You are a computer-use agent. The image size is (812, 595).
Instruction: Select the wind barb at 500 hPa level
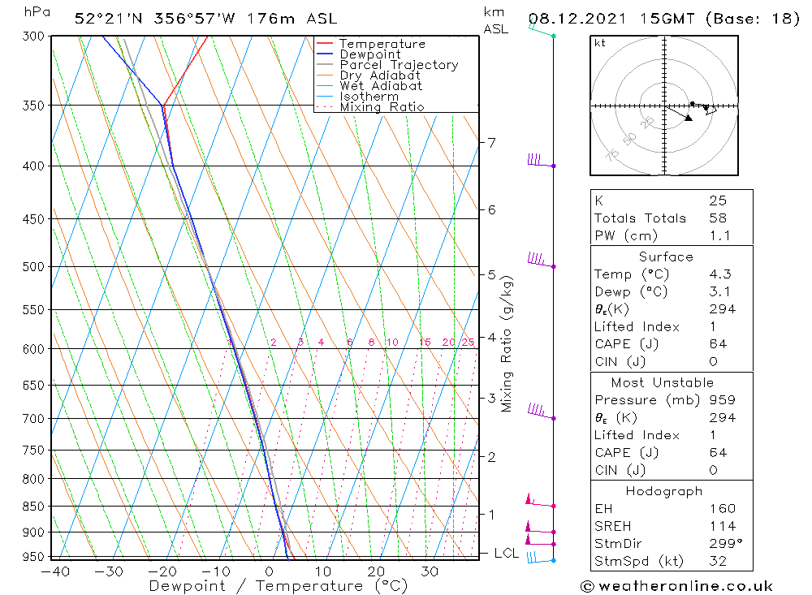click(x=539, y=261)
